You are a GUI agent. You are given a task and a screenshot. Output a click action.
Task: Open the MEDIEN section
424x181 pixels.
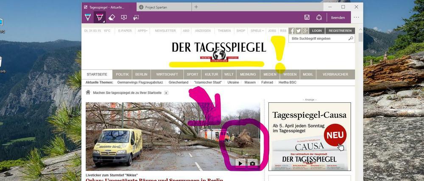(270, 74)
